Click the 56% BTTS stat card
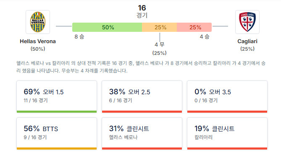The height and width of the screenshot is (155, 281). (x=57, y=133)
